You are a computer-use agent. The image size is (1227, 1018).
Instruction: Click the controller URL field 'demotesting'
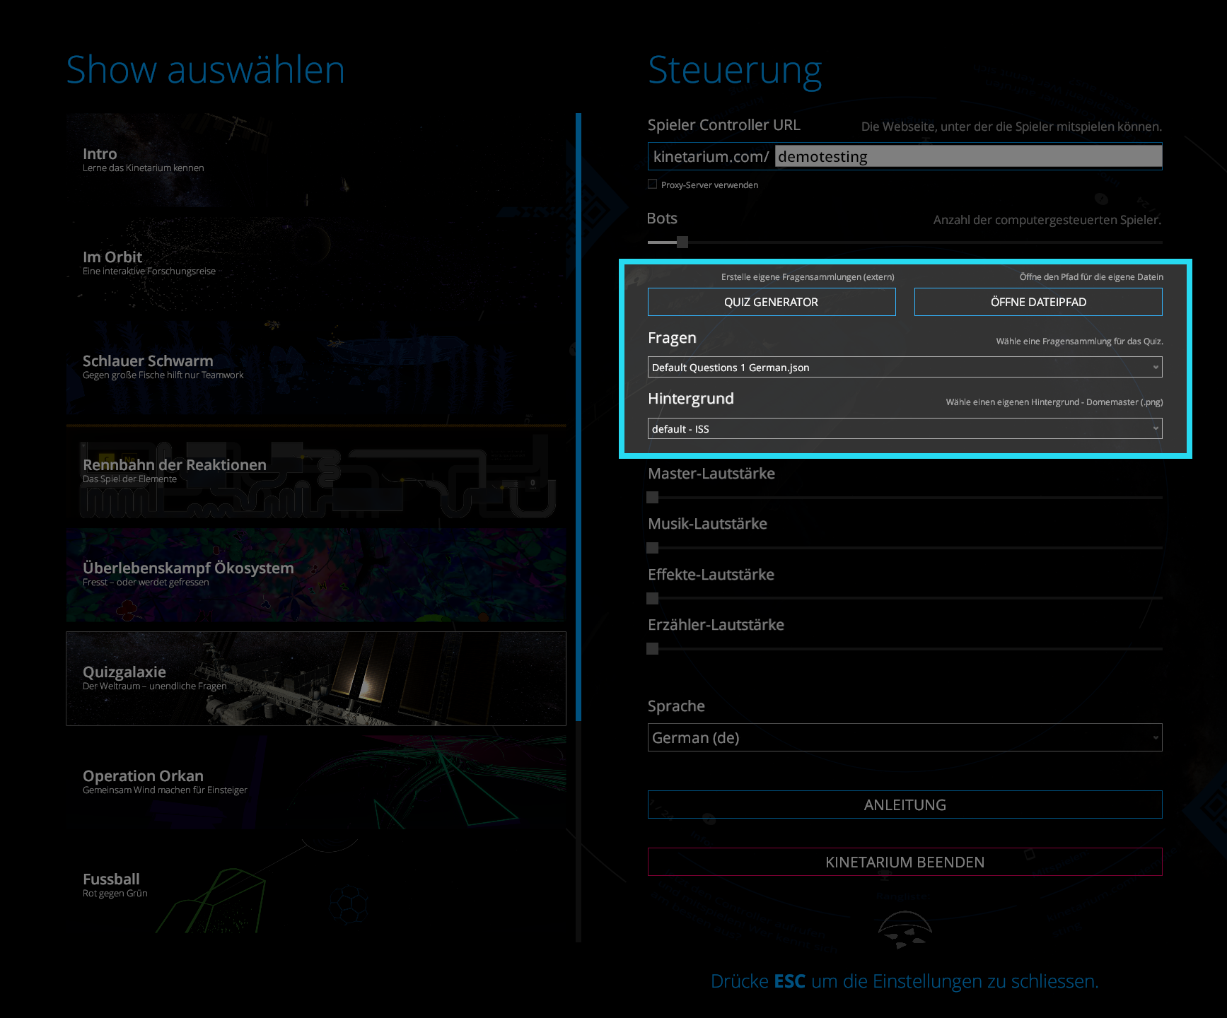(x=967, y=156)
